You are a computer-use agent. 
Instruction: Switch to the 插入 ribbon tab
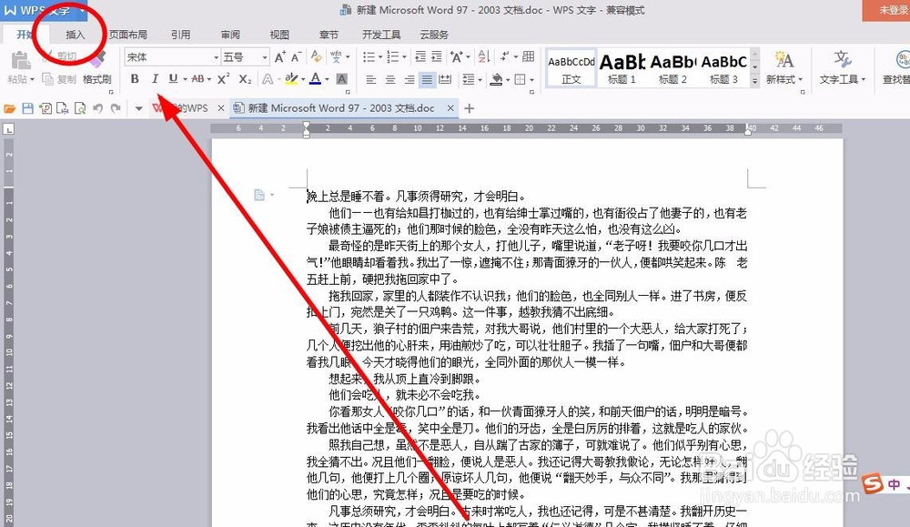point(75,34)
